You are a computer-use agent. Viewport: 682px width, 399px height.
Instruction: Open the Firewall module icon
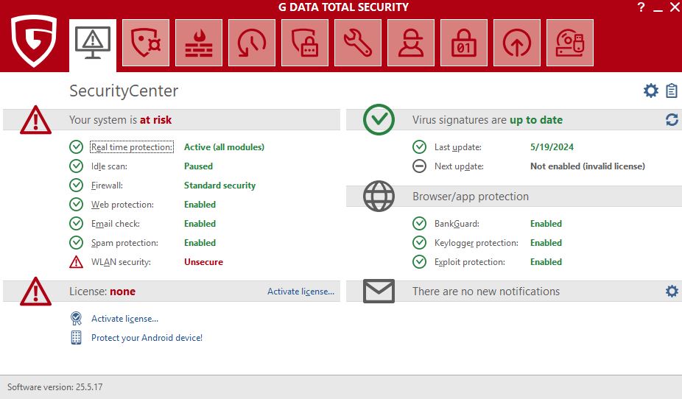coord(199,43)
